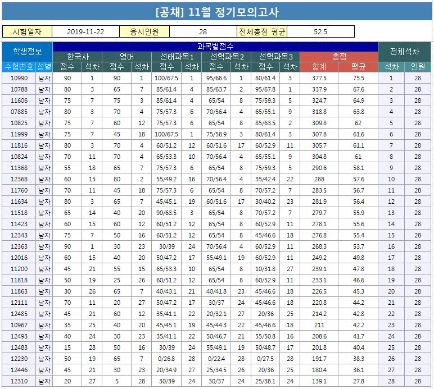Select student number 12485

tap(19, 314)
